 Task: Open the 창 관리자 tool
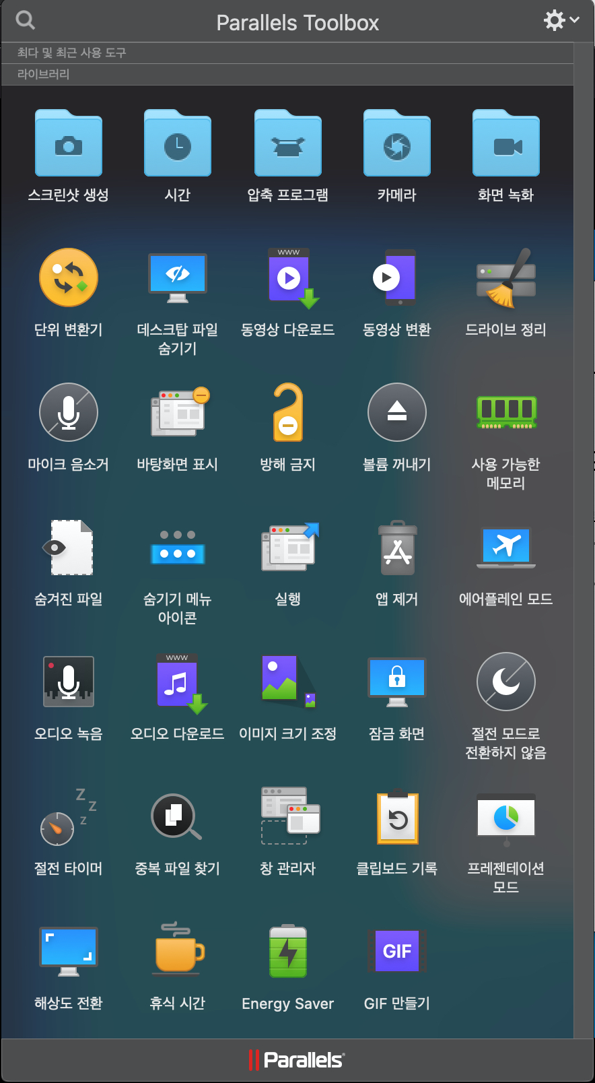coord(290,816)
